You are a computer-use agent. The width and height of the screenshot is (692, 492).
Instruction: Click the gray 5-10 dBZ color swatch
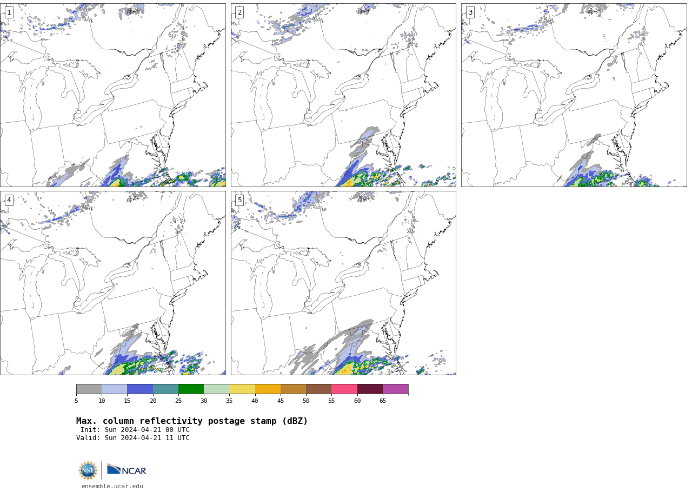[89, 389]
